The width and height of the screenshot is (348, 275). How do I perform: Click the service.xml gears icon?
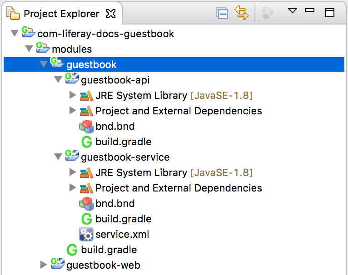pyautogui.click(x=86, y=235)
